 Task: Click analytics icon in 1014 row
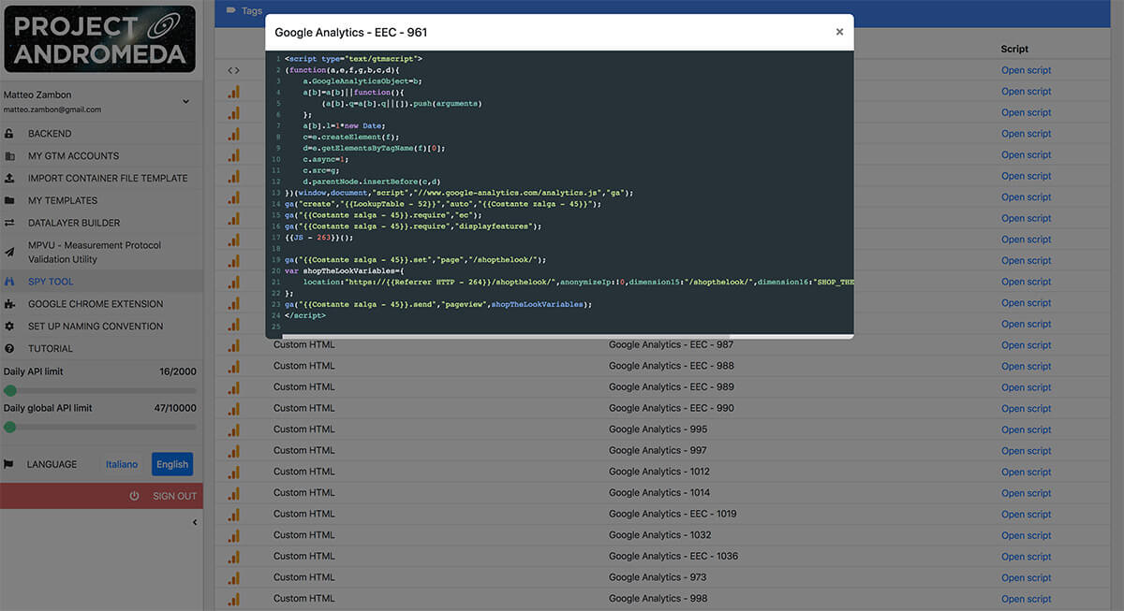pyautogui.click(x=234, y=492)
